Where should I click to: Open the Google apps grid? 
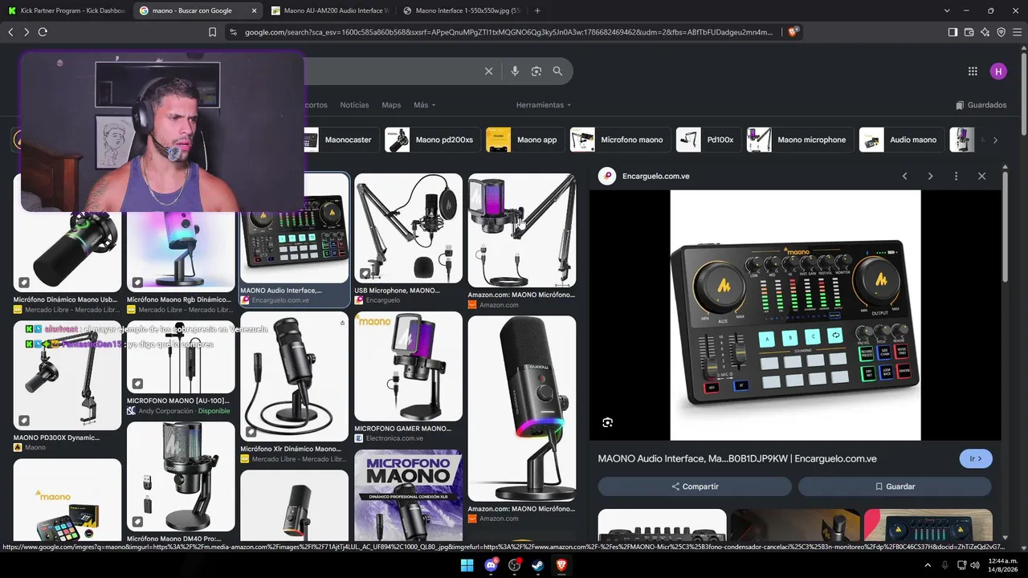[973, 71]
